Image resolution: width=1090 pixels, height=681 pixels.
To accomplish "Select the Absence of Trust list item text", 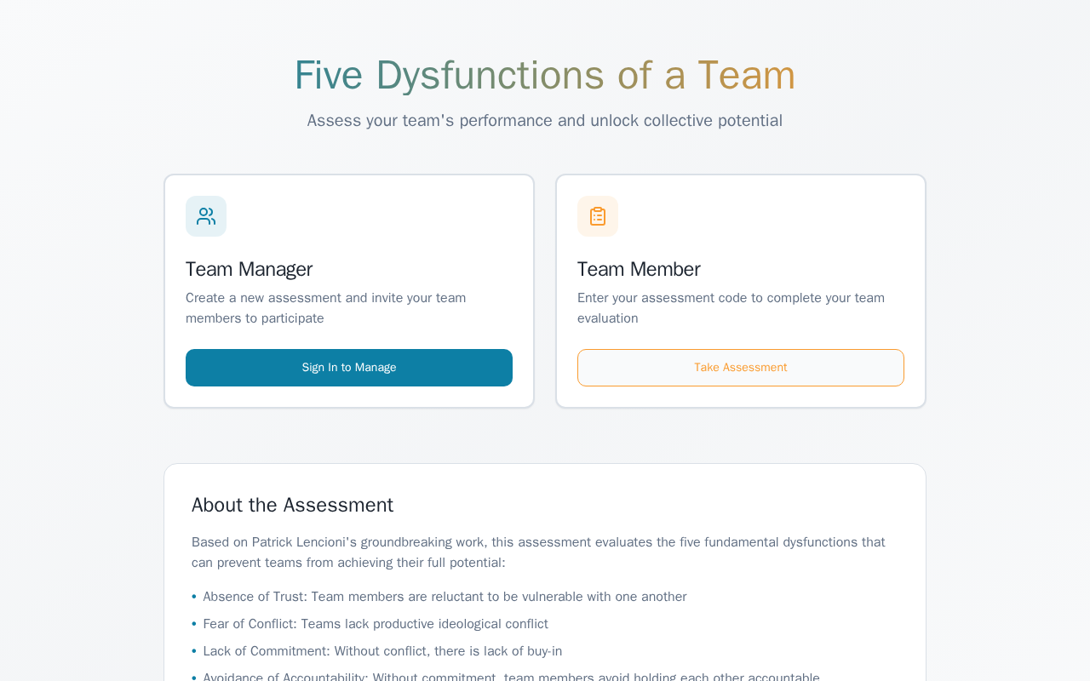I will point(445,597).
